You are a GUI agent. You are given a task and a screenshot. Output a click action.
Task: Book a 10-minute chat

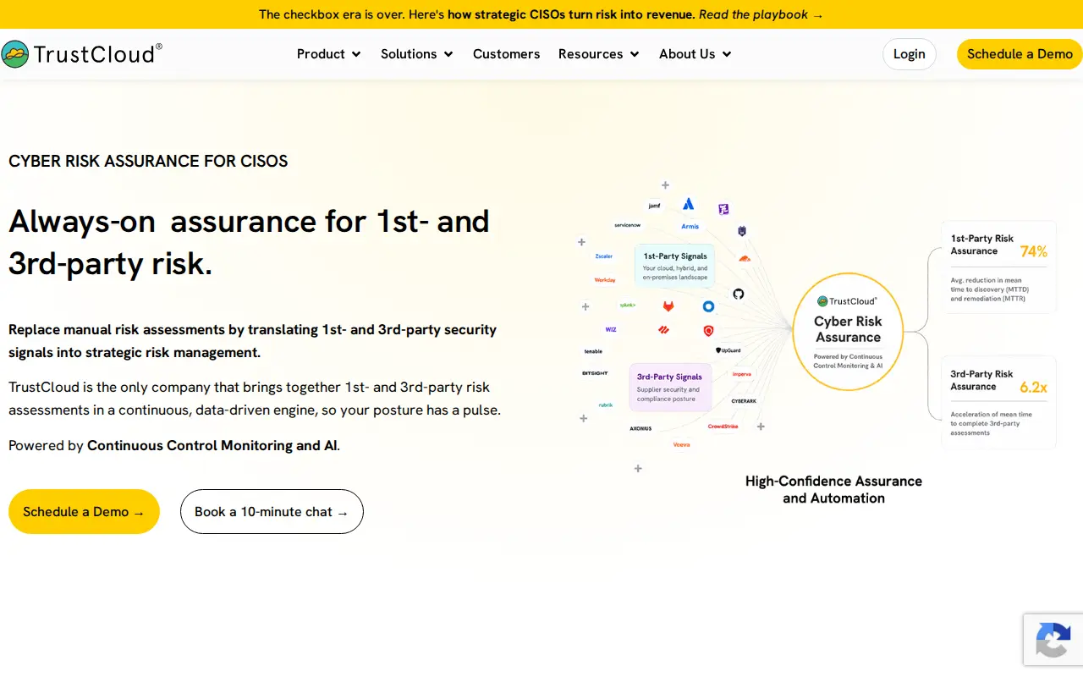coord(272,512)
